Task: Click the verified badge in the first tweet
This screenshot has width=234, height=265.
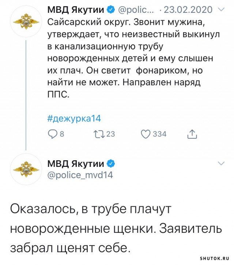Action: (x=111, y=10)
